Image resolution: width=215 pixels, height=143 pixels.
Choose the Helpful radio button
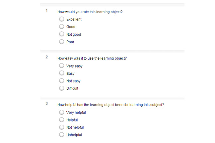point(62,120)
